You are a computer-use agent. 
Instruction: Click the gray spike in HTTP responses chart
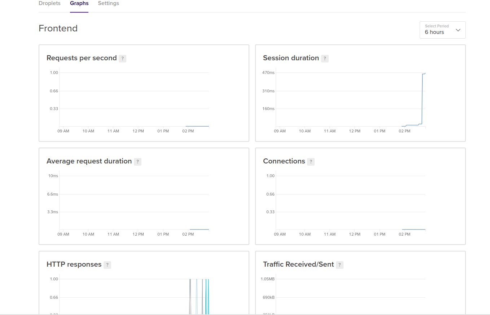190,296
